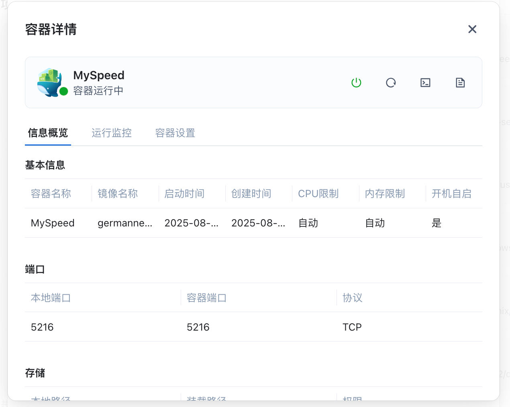Close the container details dialog

click(472, 29)
